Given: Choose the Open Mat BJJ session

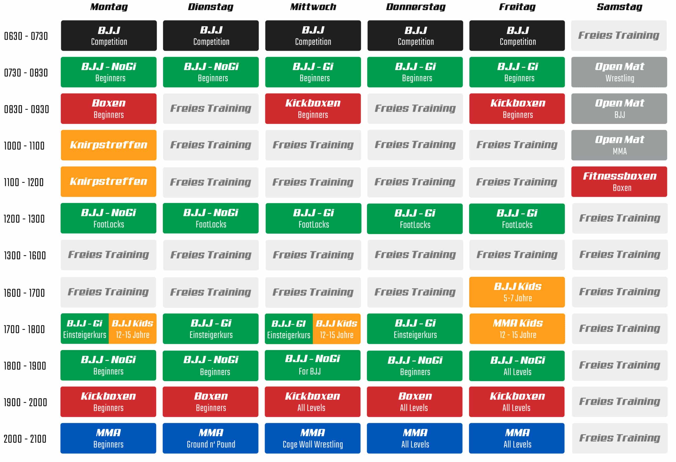Looking at the screenshot, I should [619, 109].
